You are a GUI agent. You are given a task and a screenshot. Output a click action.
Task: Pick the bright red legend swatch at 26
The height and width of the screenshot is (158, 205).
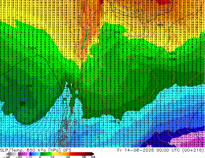[70, 154]
